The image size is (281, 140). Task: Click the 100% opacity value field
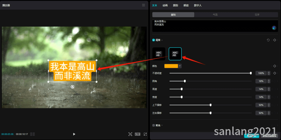point(261,73)
